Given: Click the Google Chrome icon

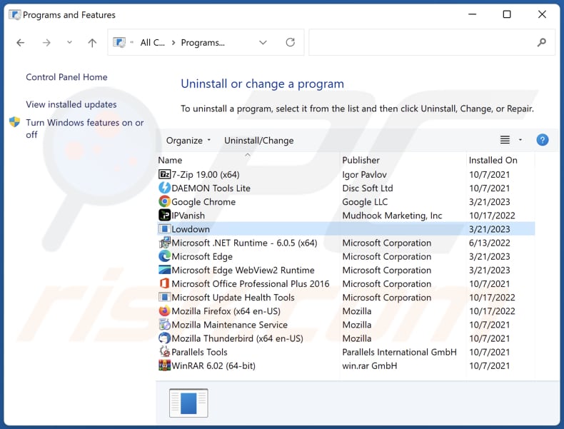Looking at the screenshot, I should click(x=164, y=202).
